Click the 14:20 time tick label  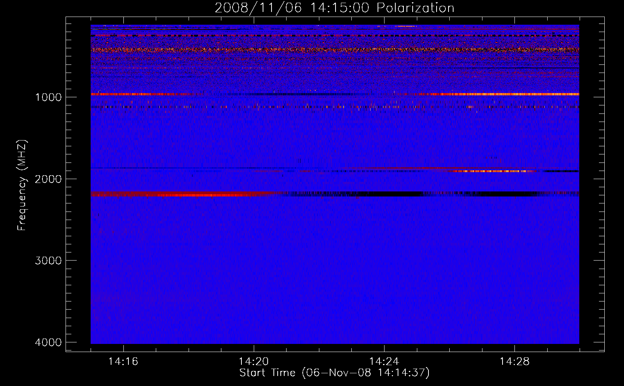(x=253, y=362)
